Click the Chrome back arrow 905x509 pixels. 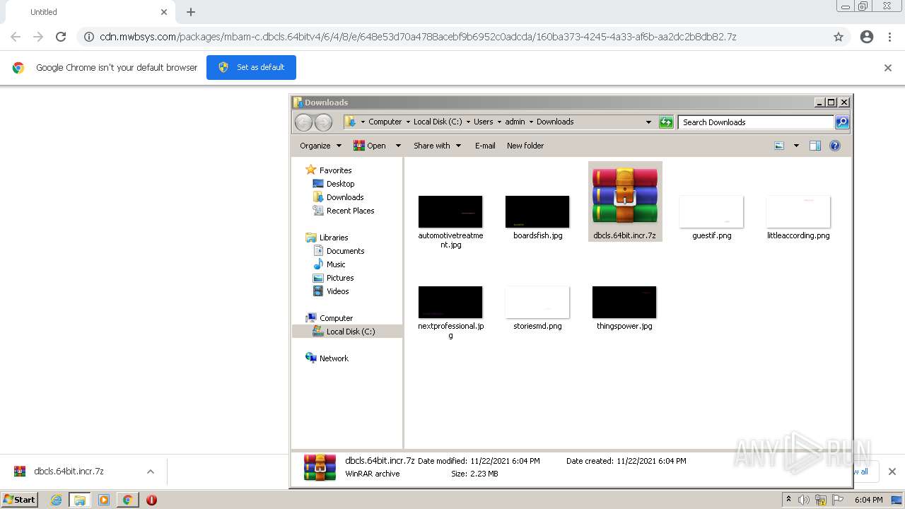tap(16, 37)
